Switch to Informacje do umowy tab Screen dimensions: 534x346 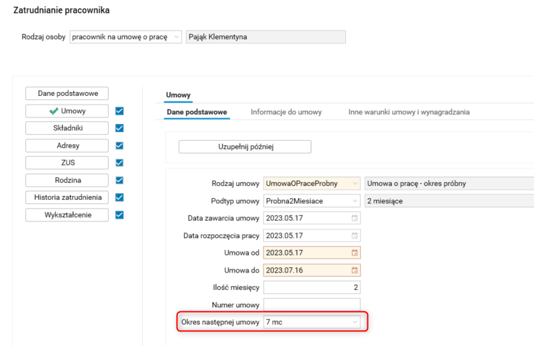click(x=286, y=112)
